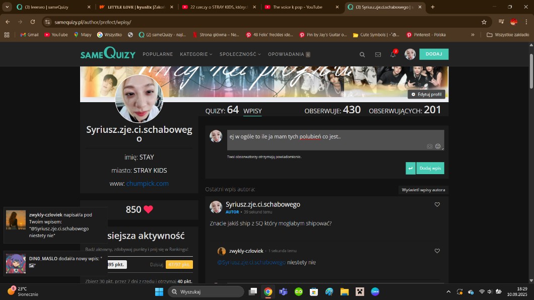Open the notifications bell icon

click(x=393, y=54)
